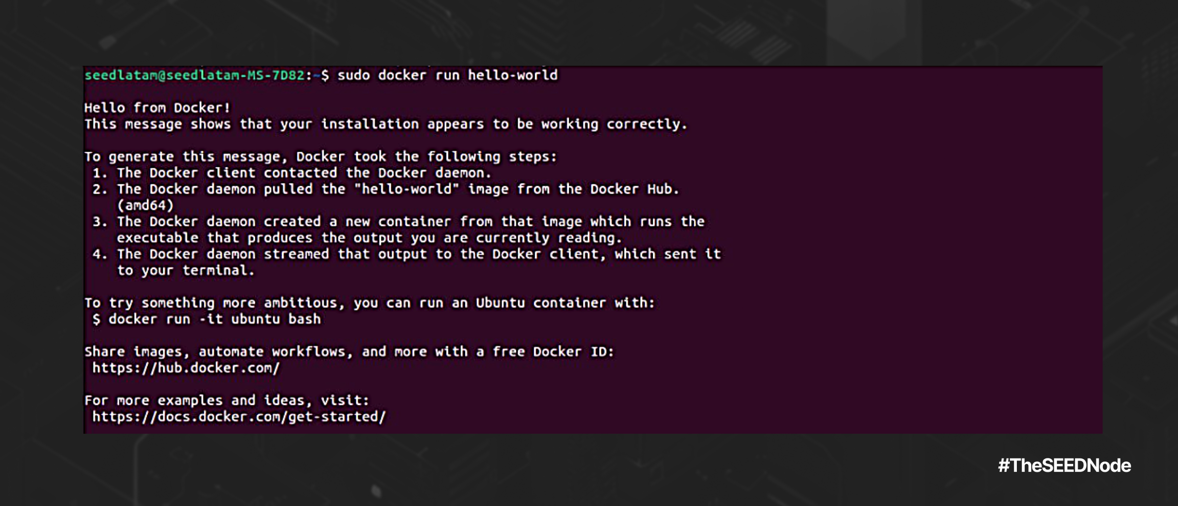
Task: Click the 'Share images, automate workflows' line
Action: tap(349, 352)
